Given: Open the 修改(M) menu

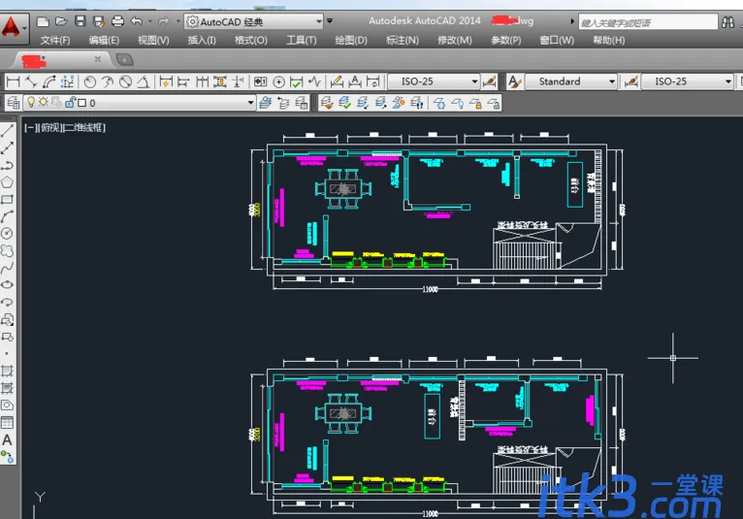Looking at the screenshot, I should [x=454, y=41].
